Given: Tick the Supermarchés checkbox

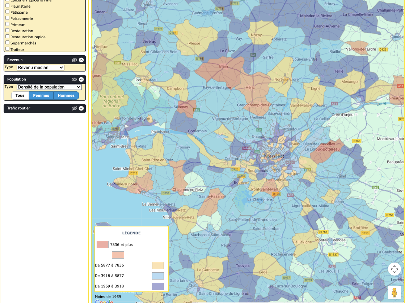Looking at the screenshot, I should tap(8, 43).
